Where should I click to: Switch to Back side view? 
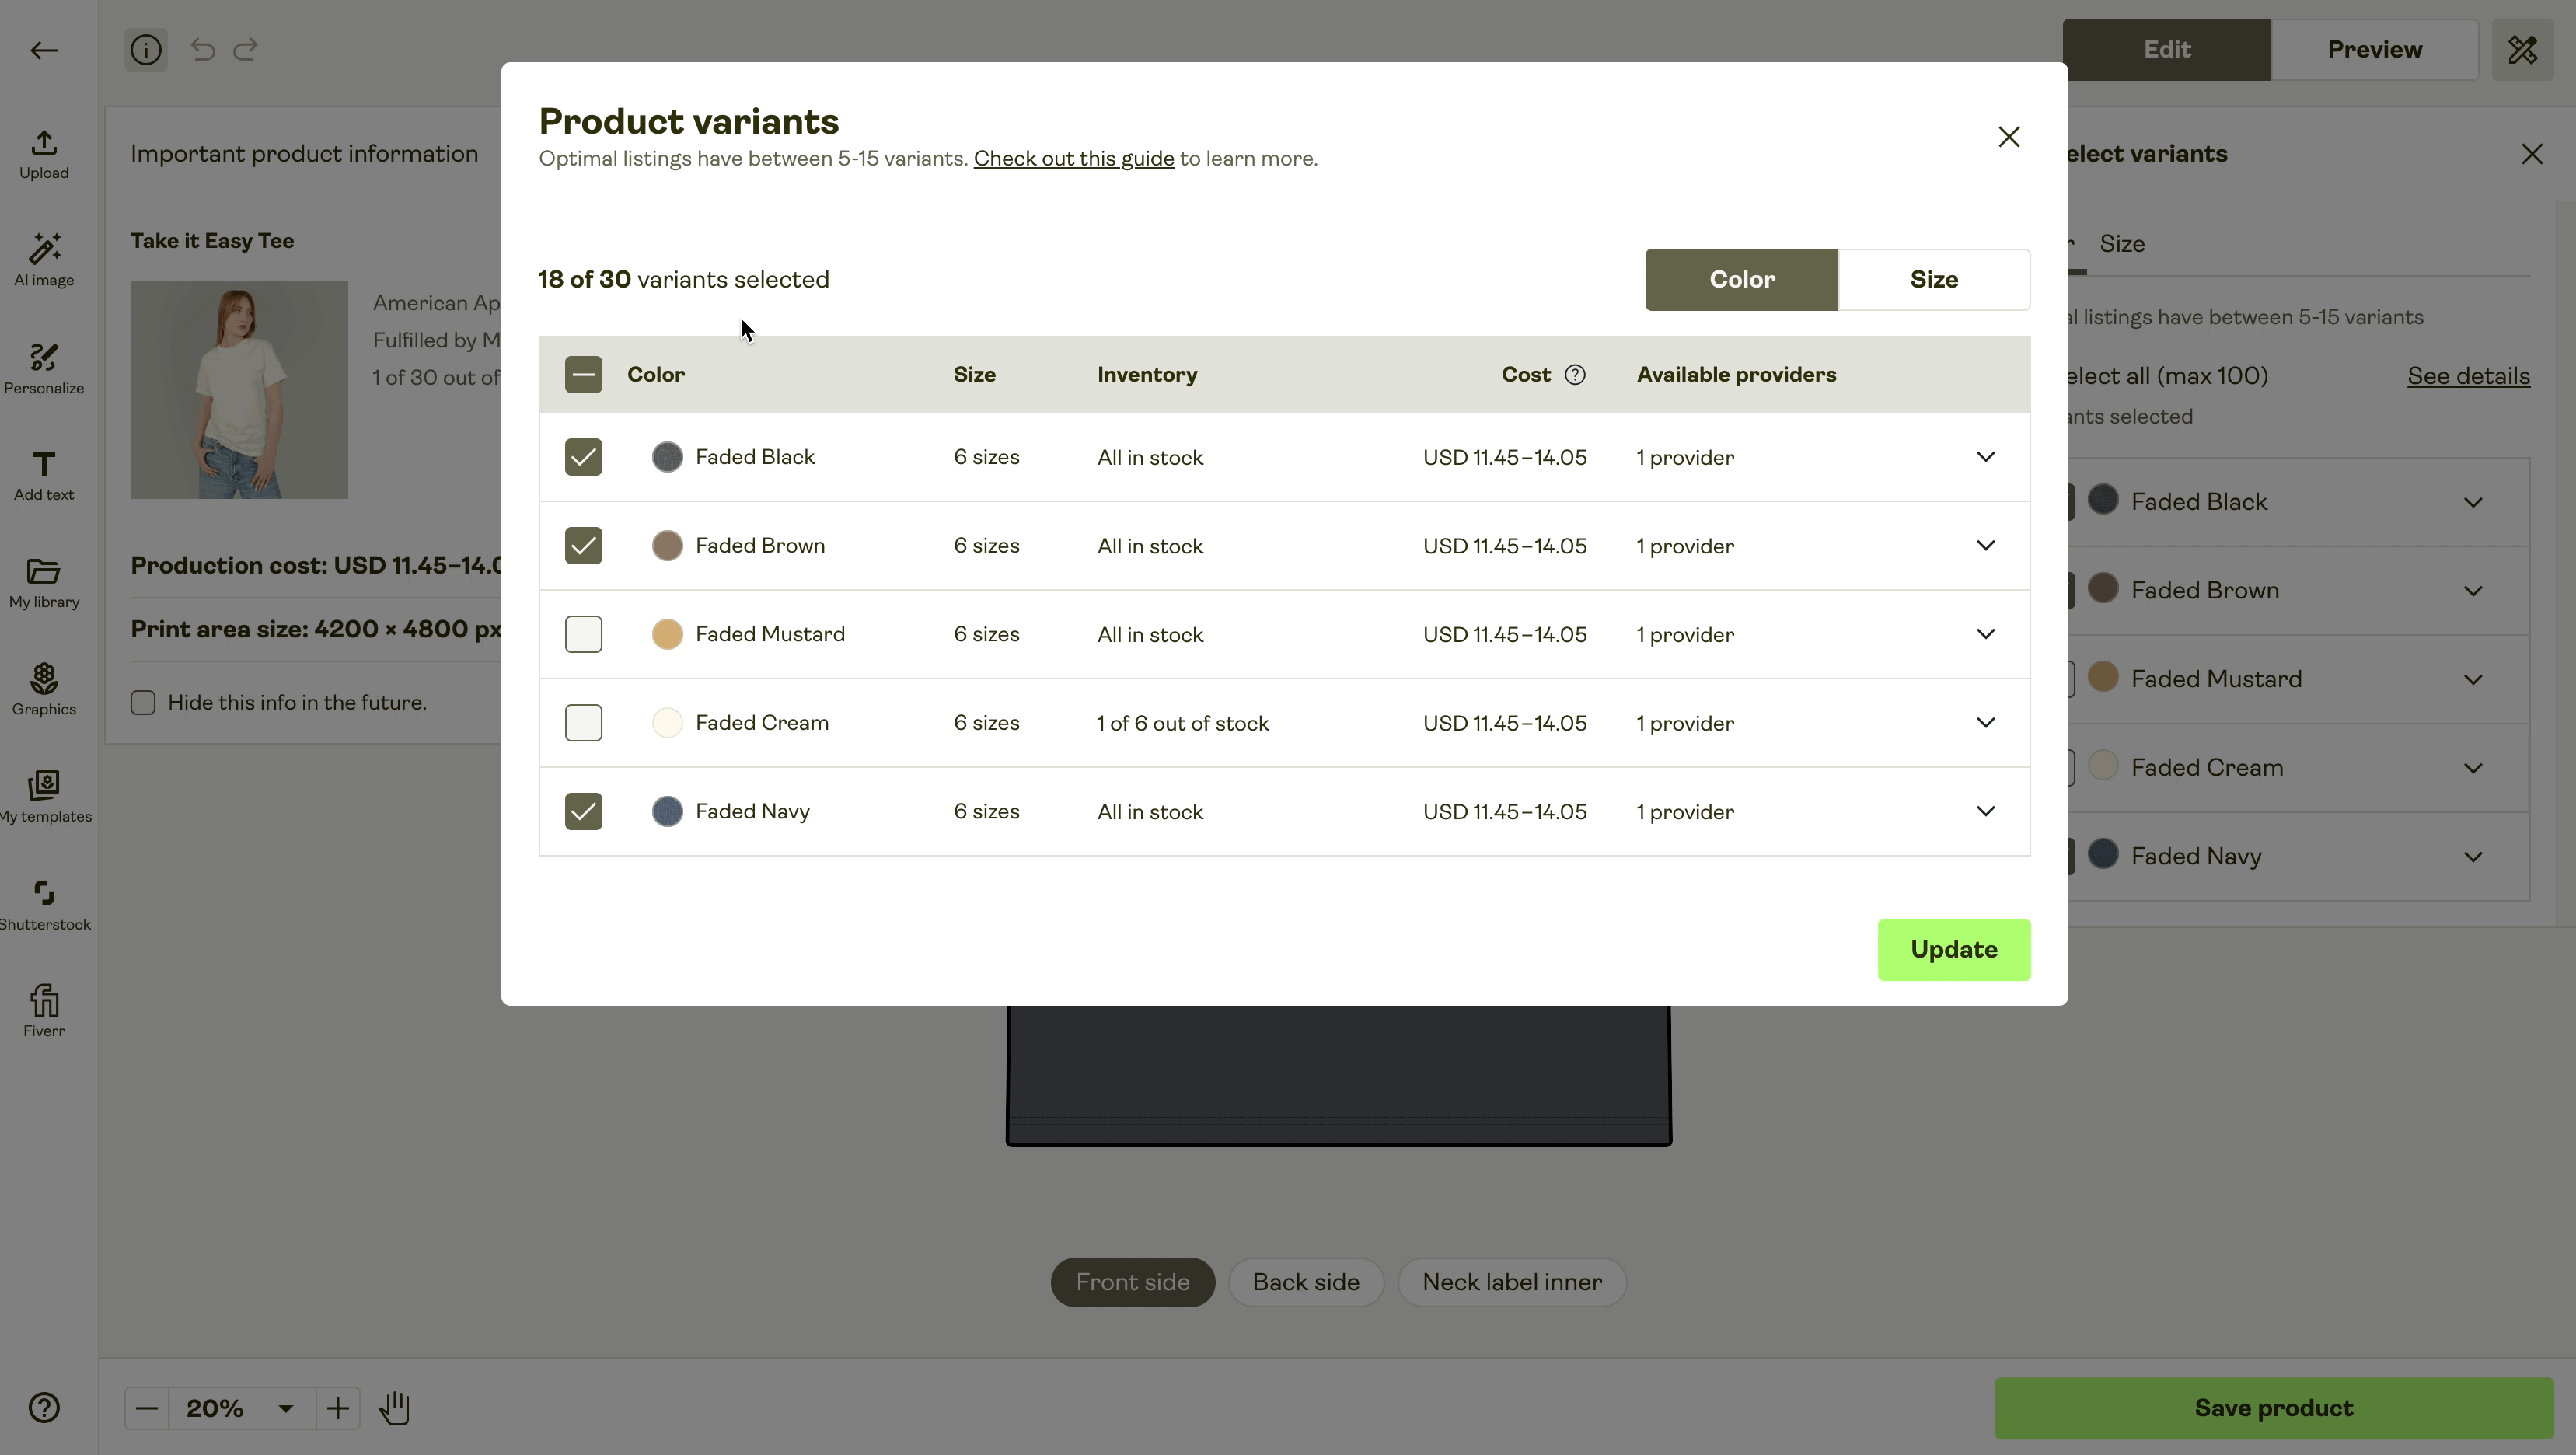pyautogui.click(x=1305, y=1281)
